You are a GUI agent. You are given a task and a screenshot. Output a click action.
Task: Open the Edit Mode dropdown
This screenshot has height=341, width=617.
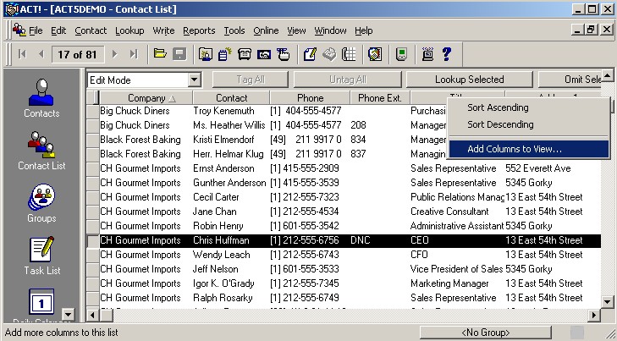point(194,80)
